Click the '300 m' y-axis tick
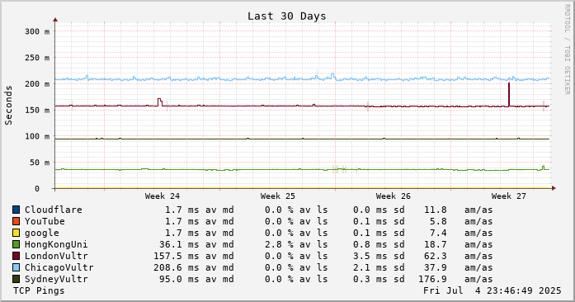Image resolution: width=575 pixels, height=302 pixels. pos(37,31)
